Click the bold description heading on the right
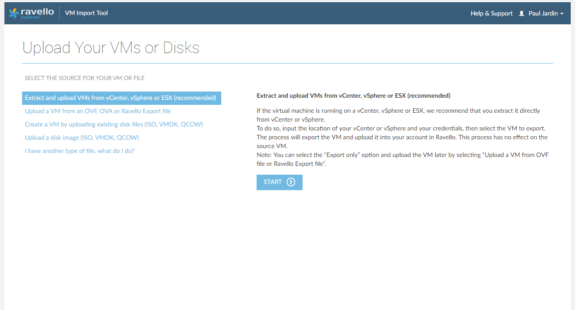This screenshot has width=576, height=310. pos(353,96)
